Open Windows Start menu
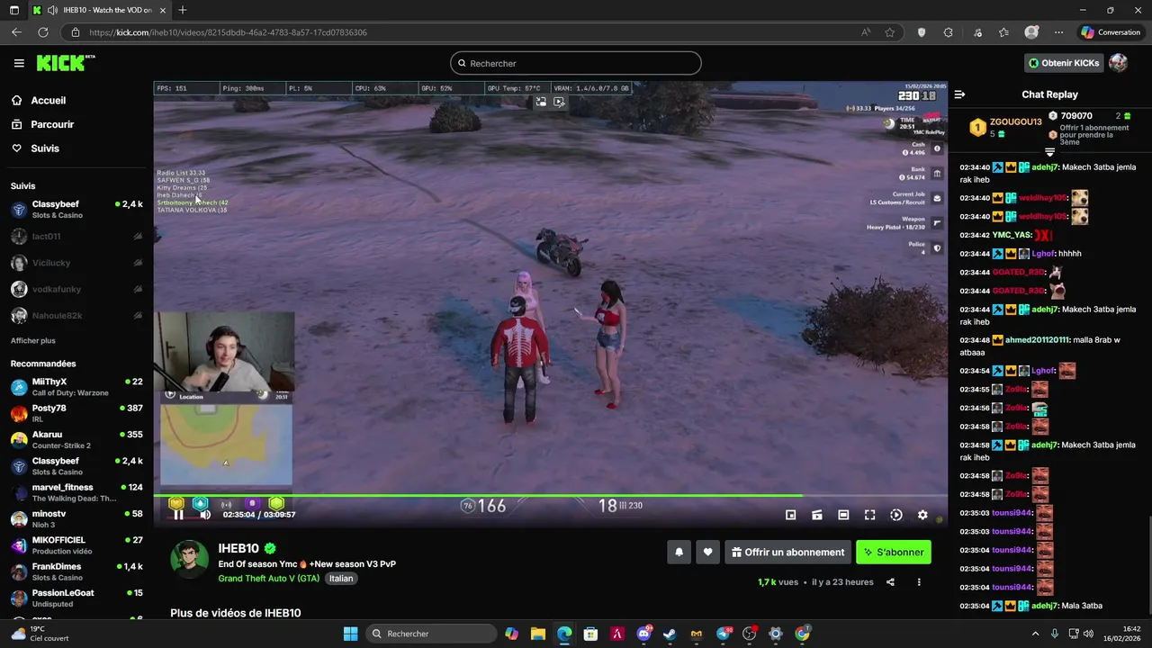1152x648 pixels. pyautogui.click(x=350, y=634)
